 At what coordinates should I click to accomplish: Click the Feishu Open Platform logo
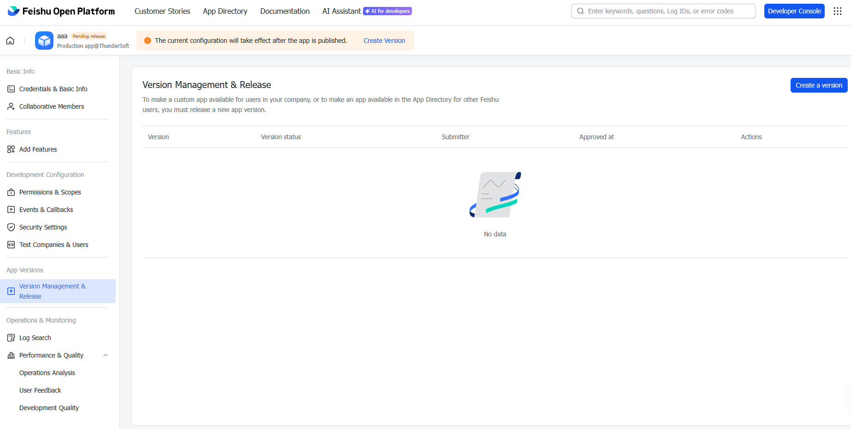pos(61,11)
